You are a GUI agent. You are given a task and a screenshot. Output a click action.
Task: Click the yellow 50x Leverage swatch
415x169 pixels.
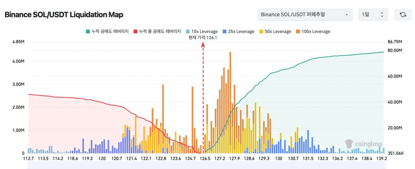pos(261,32)
